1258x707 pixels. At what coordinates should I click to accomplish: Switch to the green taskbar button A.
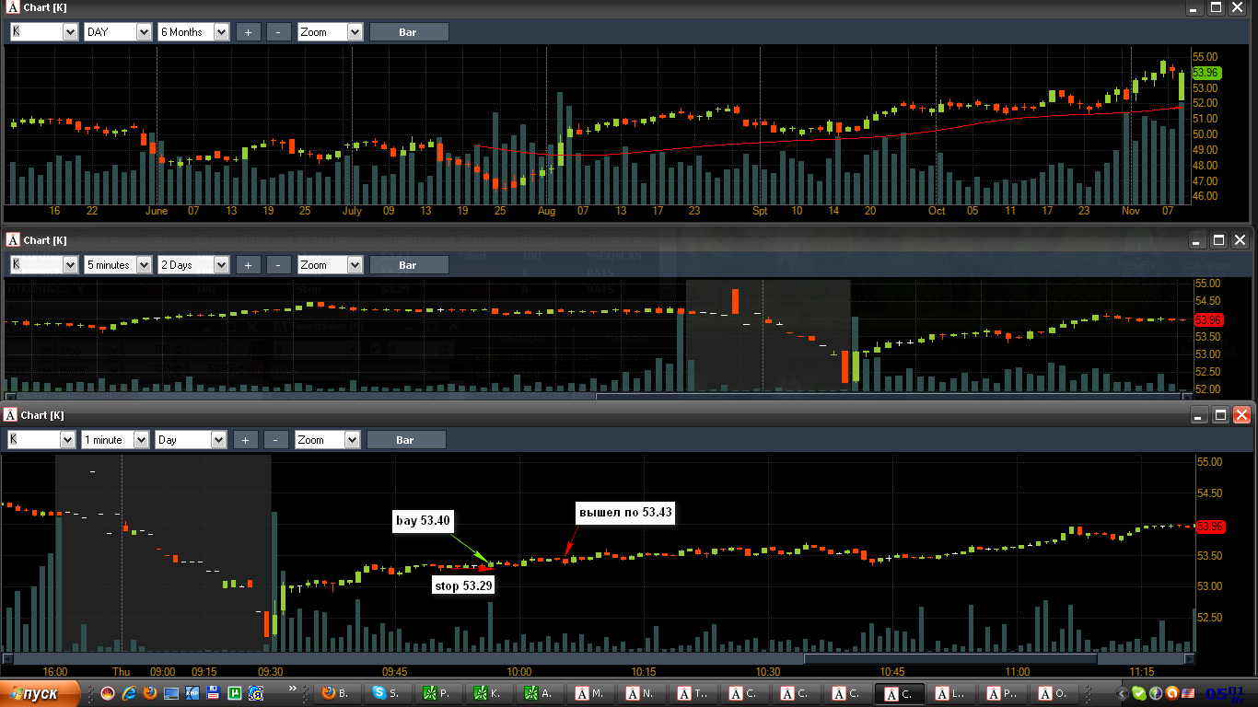coord(540,693)
